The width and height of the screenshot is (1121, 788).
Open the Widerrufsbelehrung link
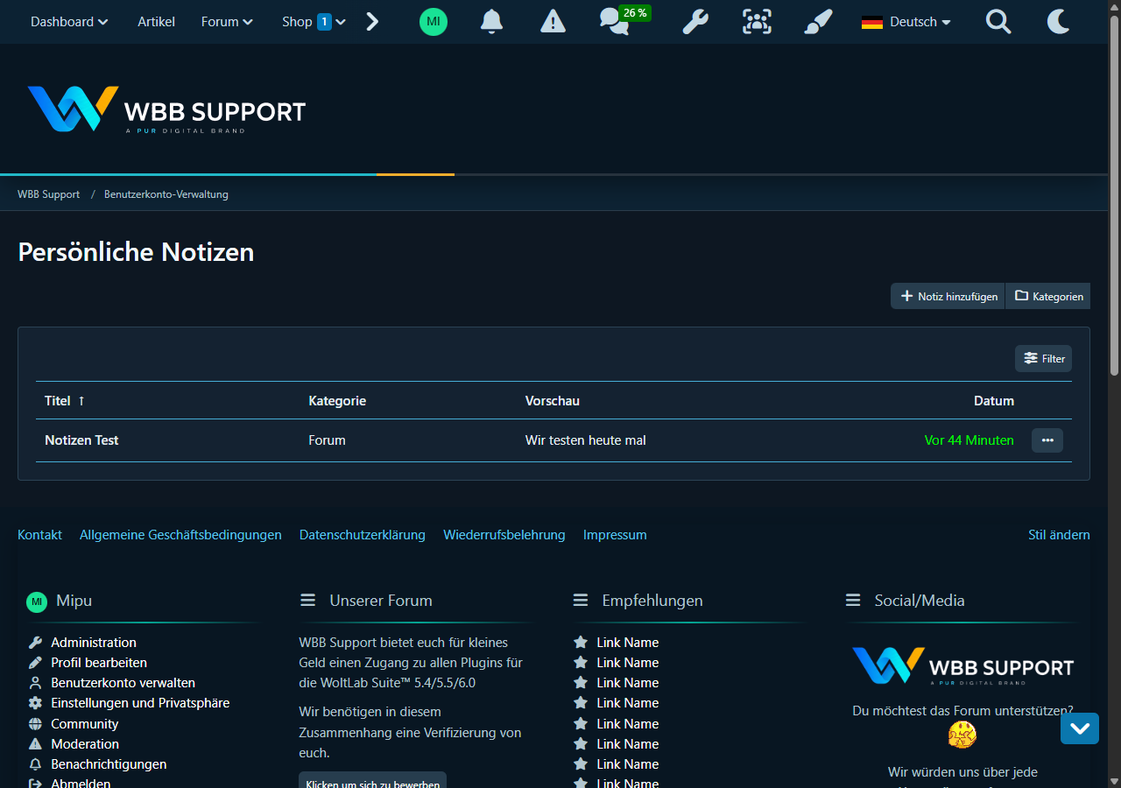coord(504,535)
